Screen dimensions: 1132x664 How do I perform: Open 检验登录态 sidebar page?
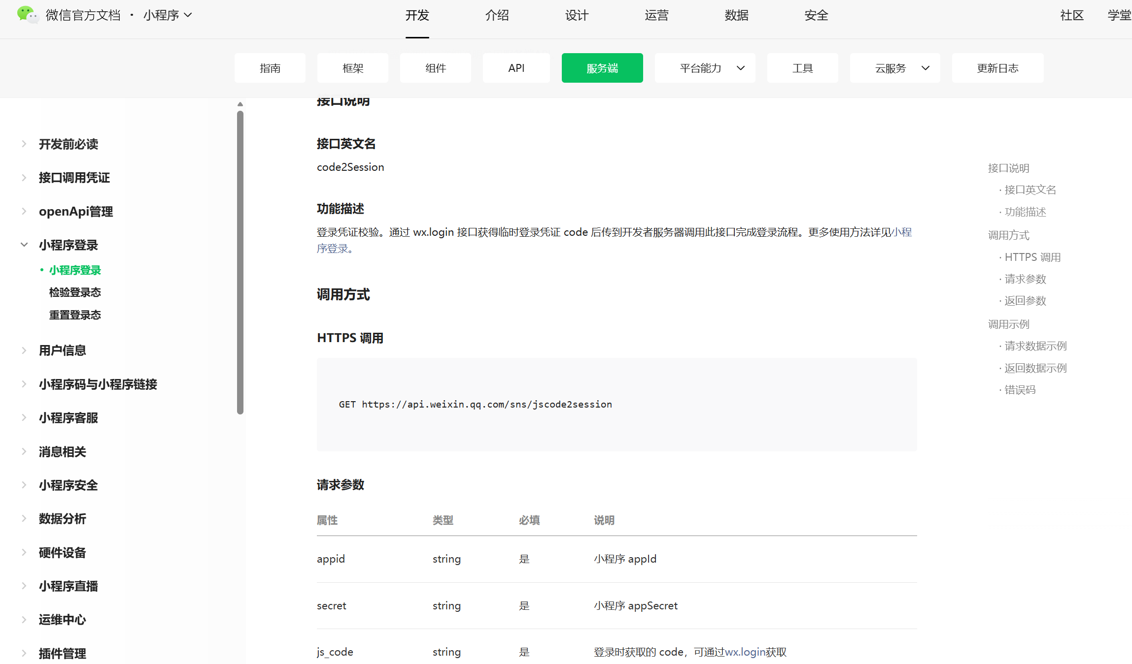click(x=75, y=292)
